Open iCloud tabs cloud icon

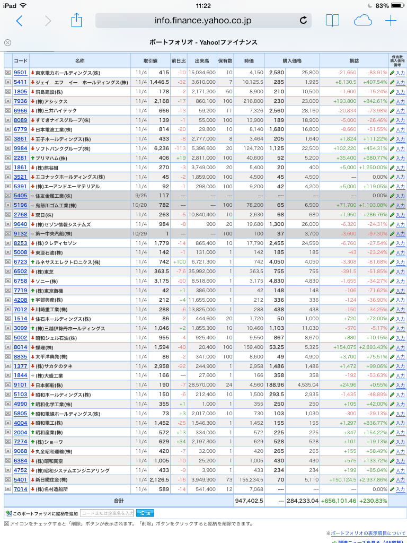pyautogui.click(x=362, y=21)
